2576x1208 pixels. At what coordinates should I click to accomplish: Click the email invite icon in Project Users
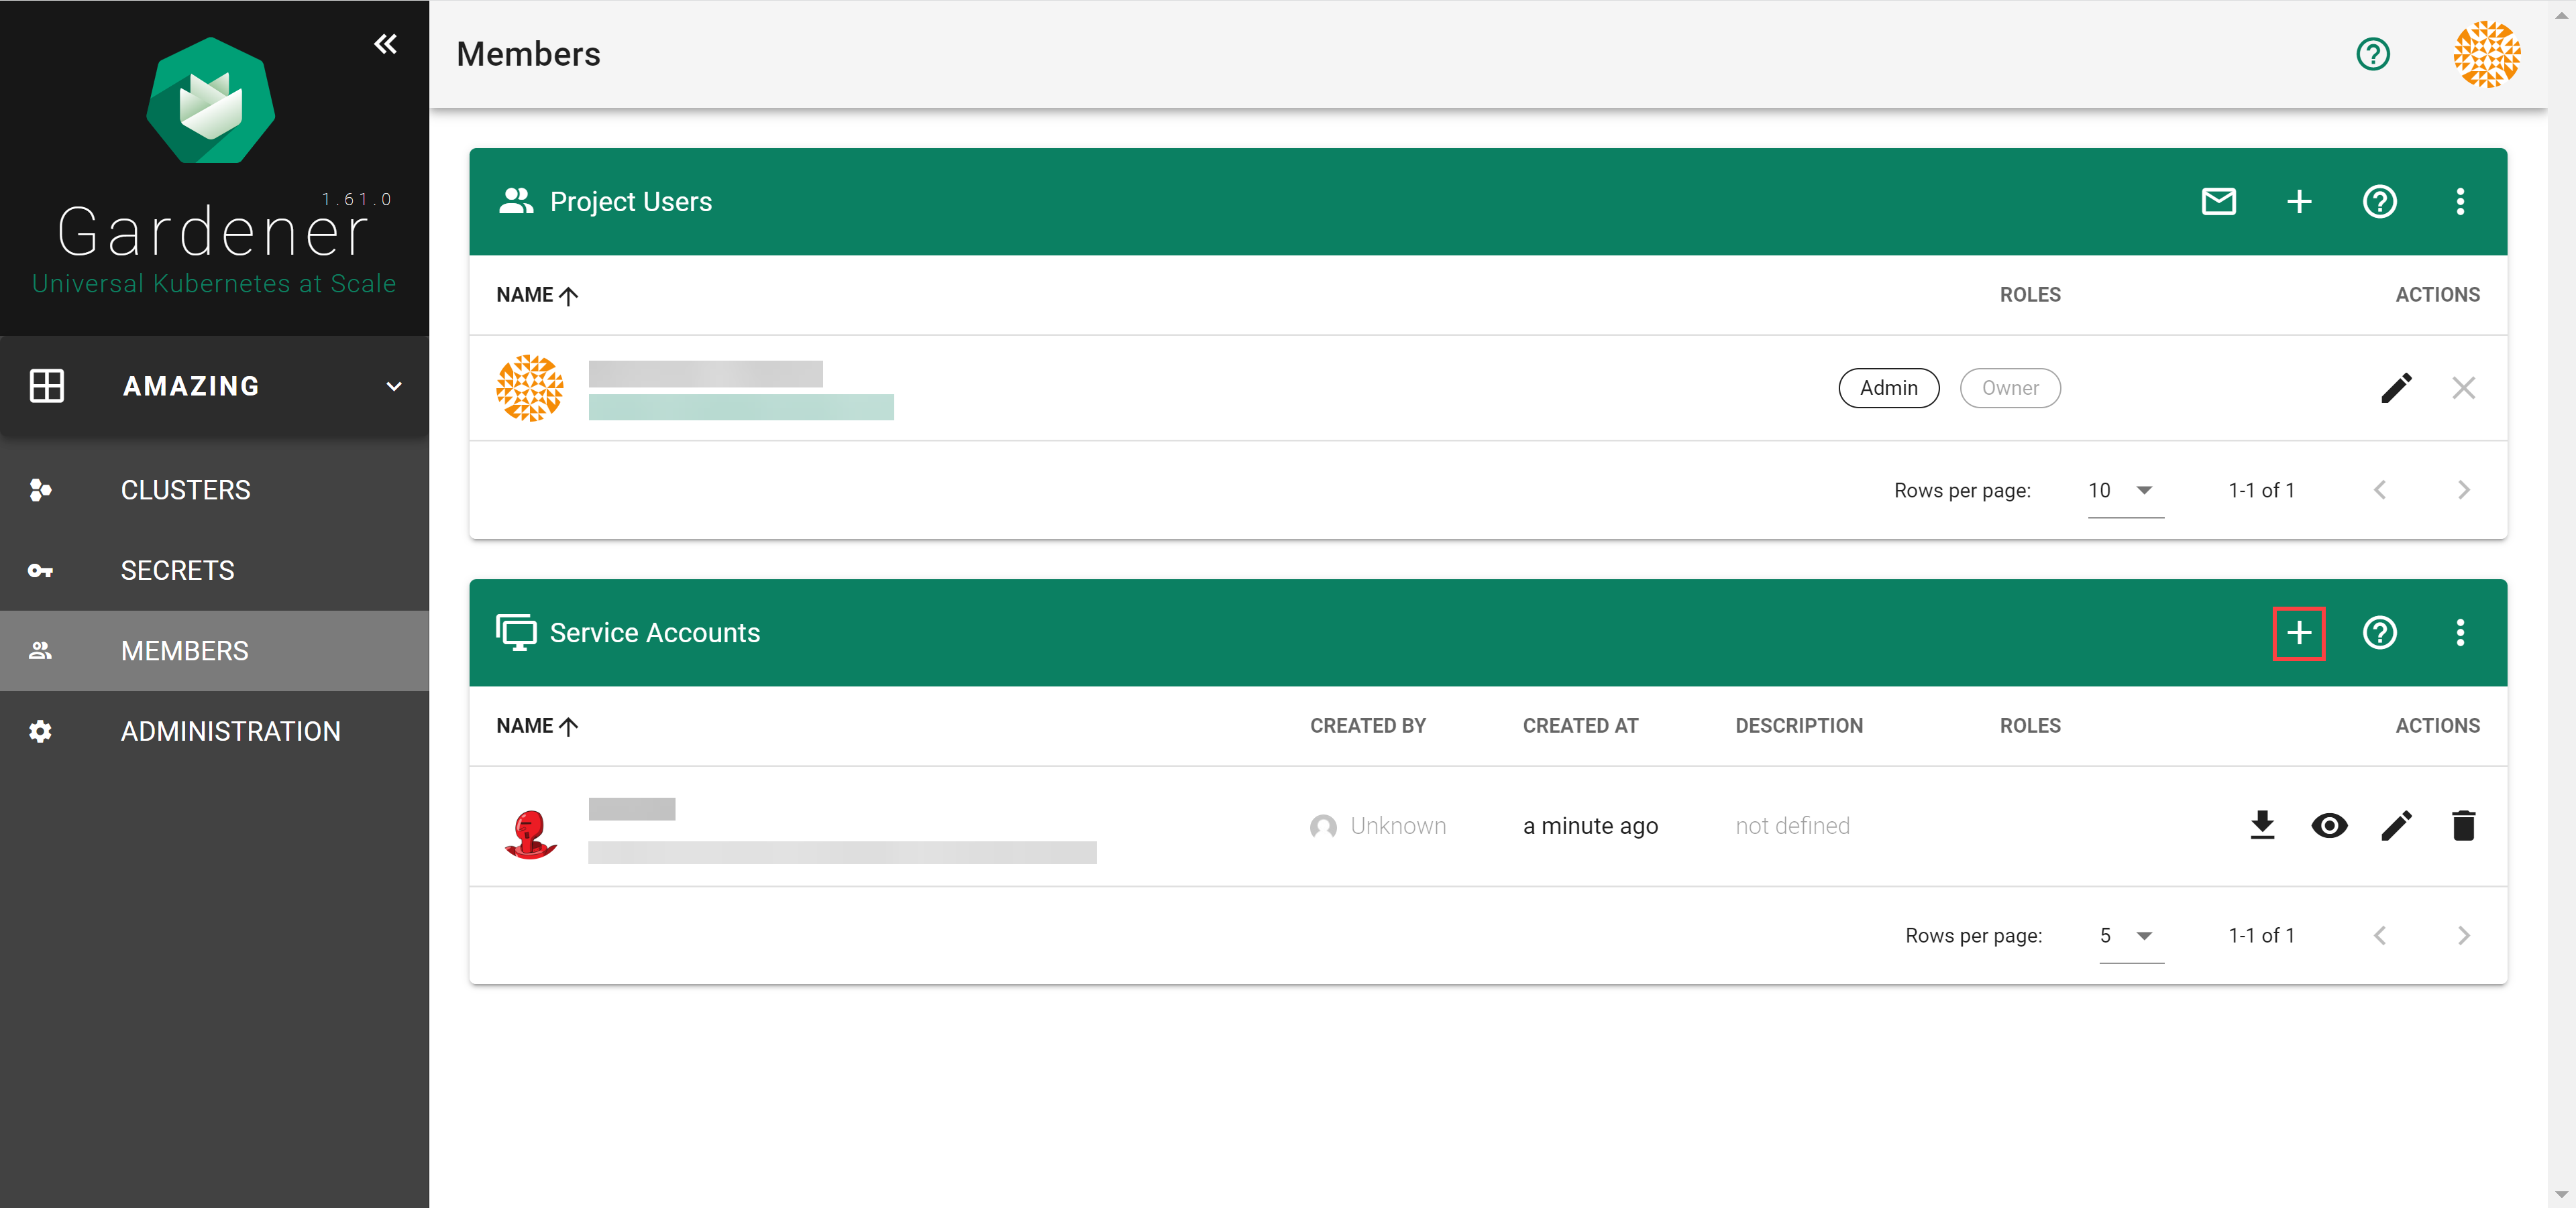(x=2219, y=201)
